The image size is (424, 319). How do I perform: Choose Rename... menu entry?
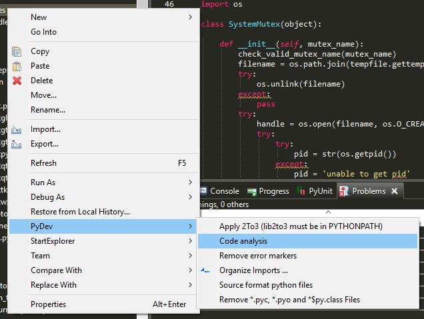pyautogui.click(x=104, y=110)
